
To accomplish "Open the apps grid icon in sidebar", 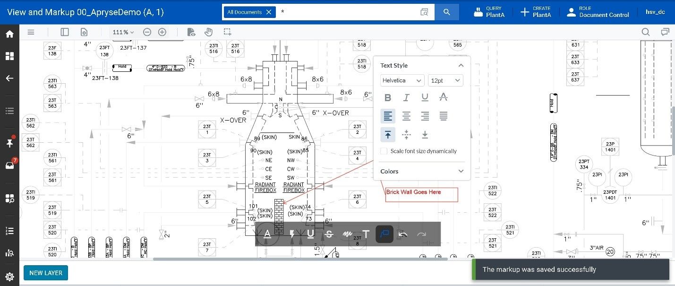I will tap(9, 198).
